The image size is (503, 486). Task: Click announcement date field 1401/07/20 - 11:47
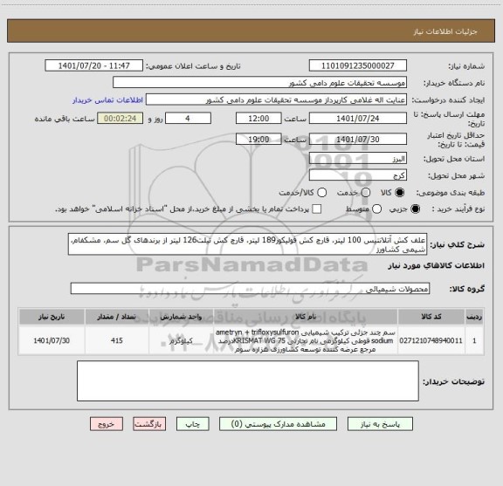coord(94,65)
